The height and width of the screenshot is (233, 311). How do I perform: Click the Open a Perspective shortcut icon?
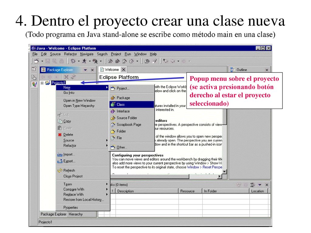coord(34,69)
